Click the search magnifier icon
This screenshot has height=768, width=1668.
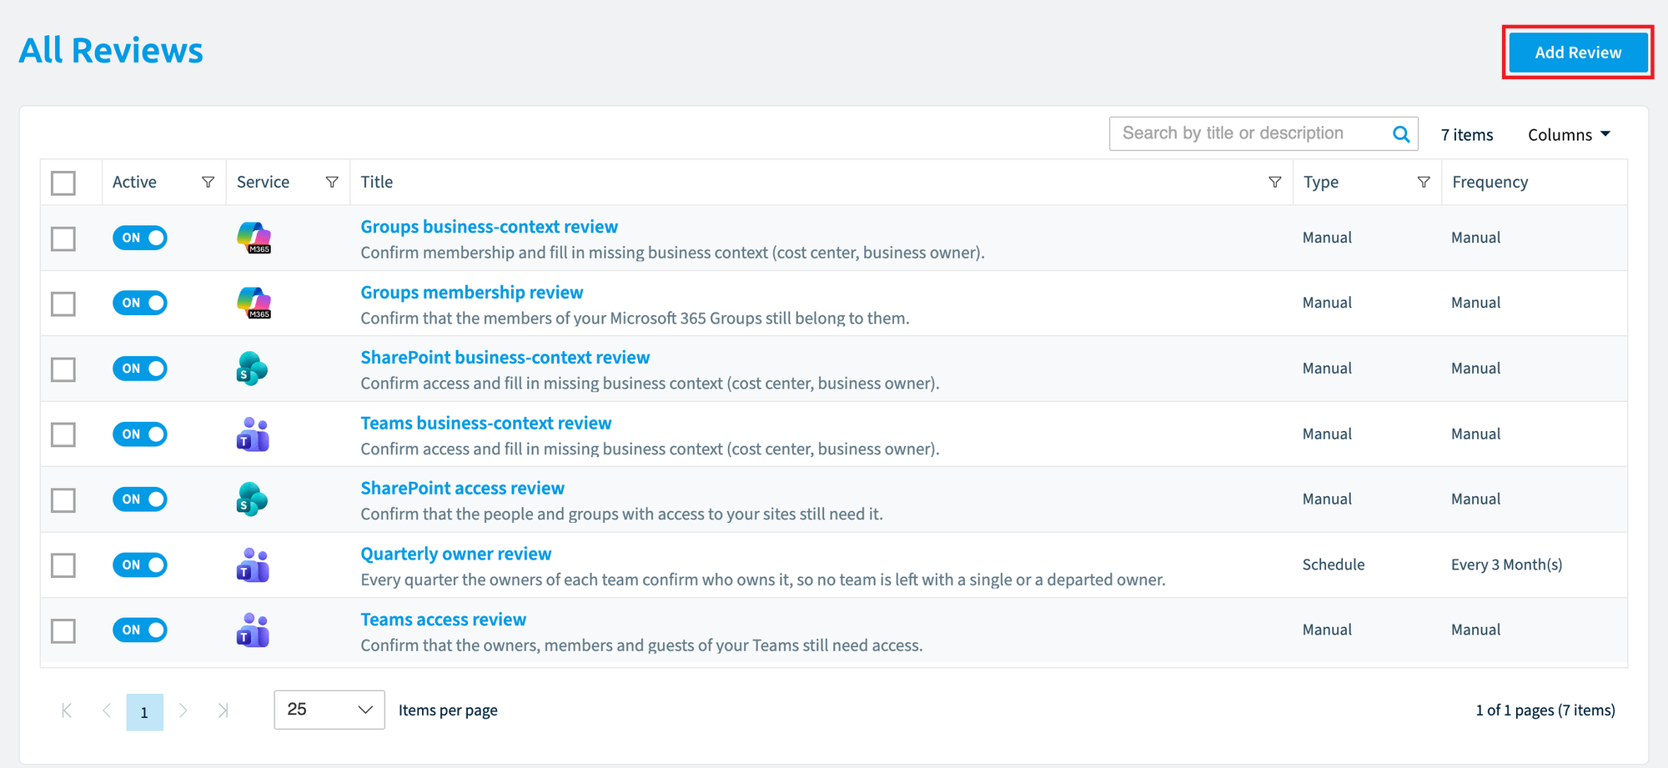click(1401, 134)
